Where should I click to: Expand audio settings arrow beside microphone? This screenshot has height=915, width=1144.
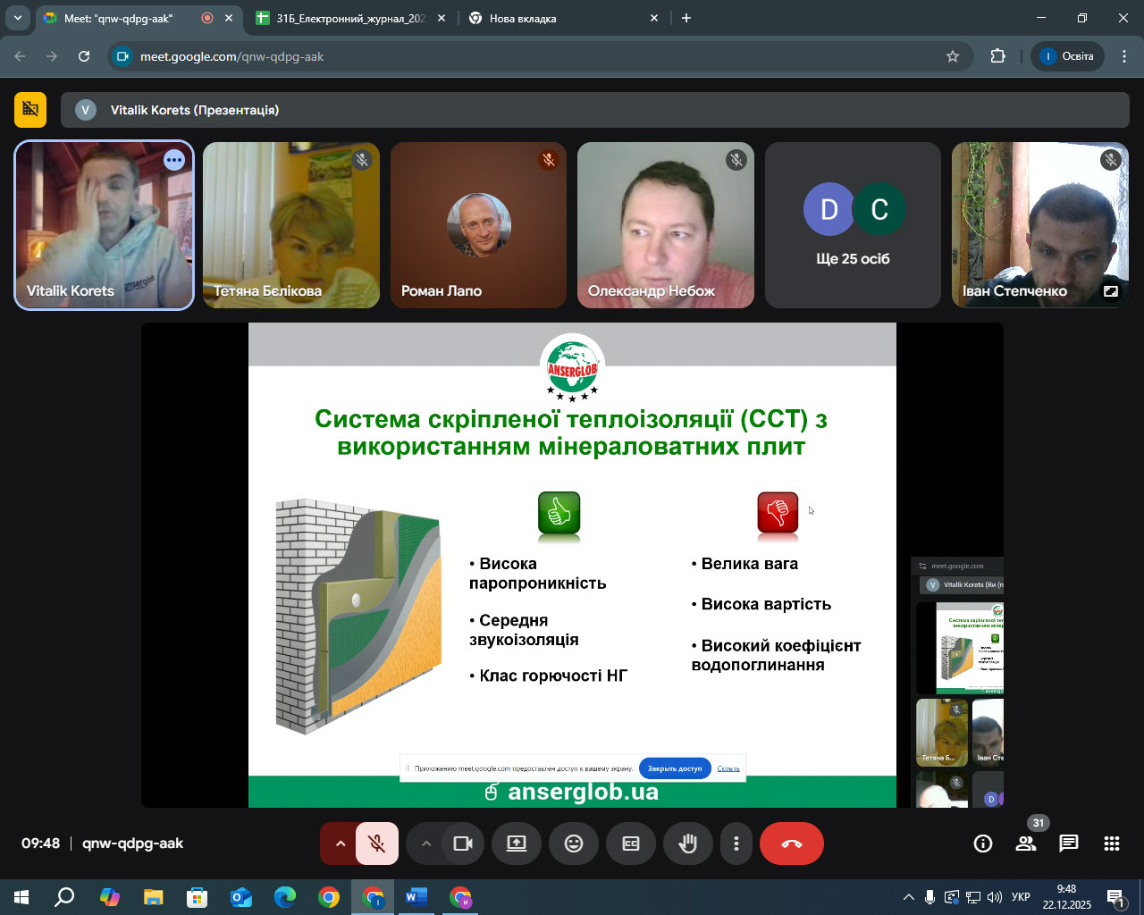click(340, 844)
